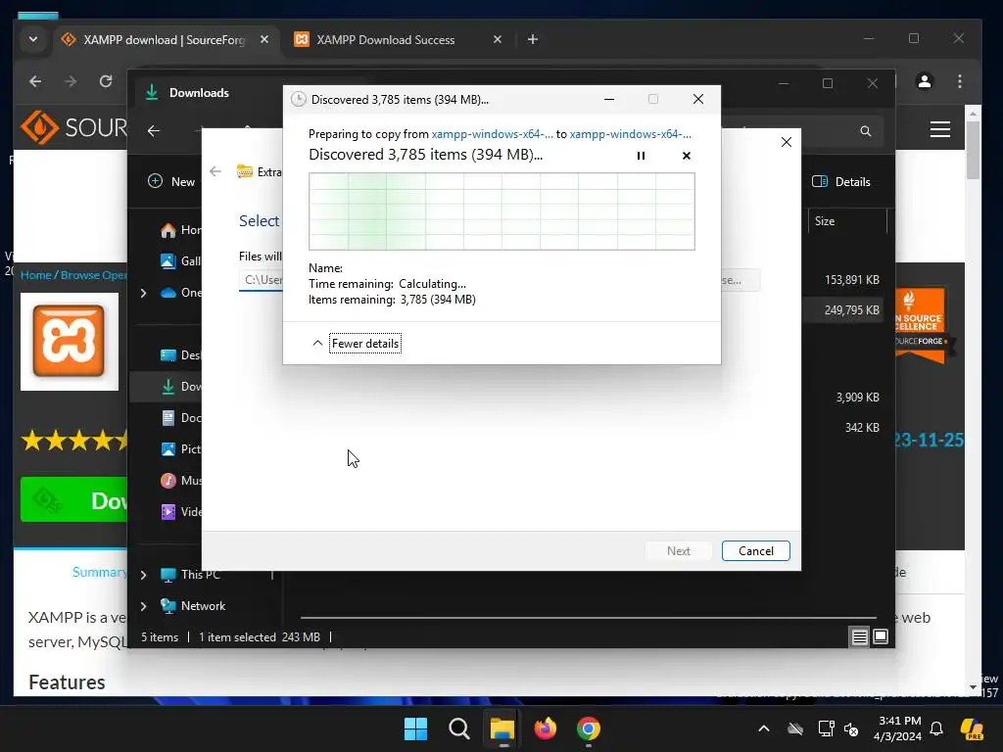Click the SourceForge logo

point(73,127)
